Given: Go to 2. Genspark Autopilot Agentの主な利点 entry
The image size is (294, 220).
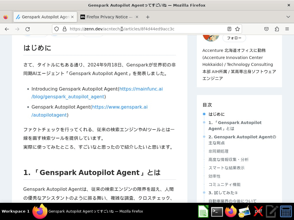Looking at the screenshot, I should pyautogui.click(x=242, y=140).
